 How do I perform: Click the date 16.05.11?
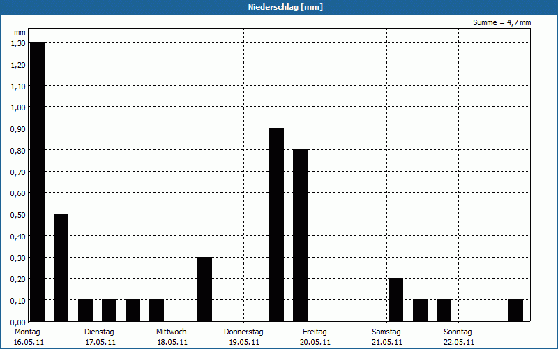(x=29, y=343)
